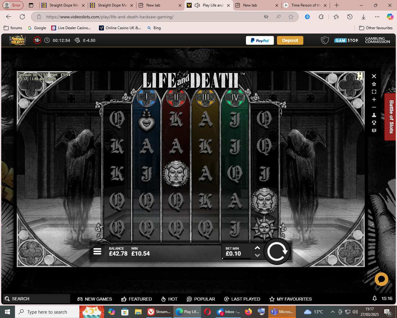This screenshot has width=397, height=318.
Task: Bookmark page with address bar star
Action: coord(291,17)
